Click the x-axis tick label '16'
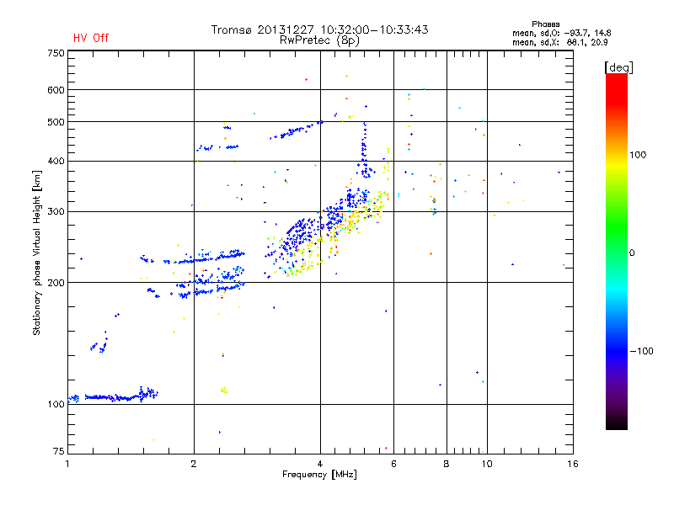 (x=573, y=464)
